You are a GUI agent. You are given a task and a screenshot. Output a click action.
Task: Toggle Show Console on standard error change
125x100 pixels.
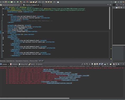(102, 64)
